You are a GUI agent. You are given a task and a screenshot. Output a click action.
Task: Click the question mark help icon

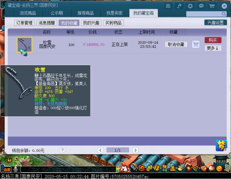click(62, 150)
